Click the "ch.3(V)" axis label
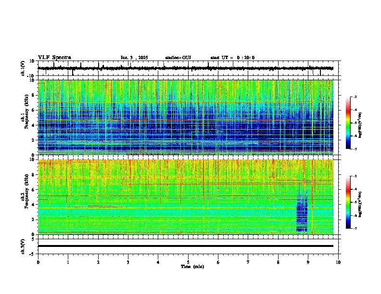 [23, 246]
